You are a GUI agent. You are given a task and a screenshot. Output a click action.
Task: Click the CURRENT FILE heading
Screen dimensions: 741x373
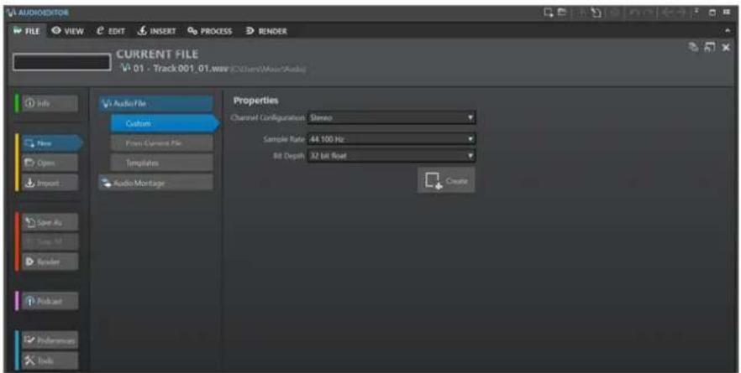157,54
